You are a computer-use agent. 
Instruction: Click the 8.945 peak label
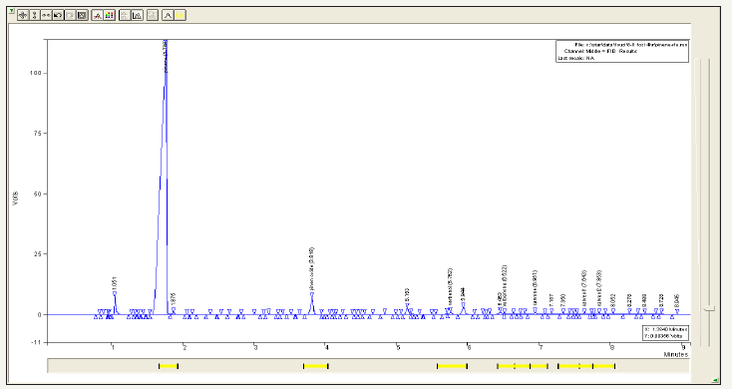pyautogui.click(x=677, y=300)
